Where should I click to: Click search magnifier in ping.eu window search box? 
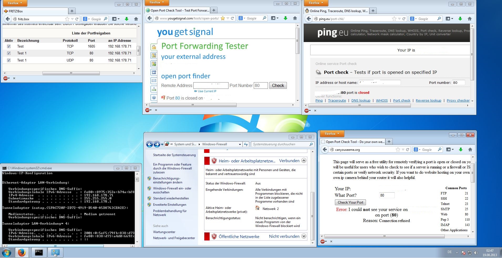point(439,19)
